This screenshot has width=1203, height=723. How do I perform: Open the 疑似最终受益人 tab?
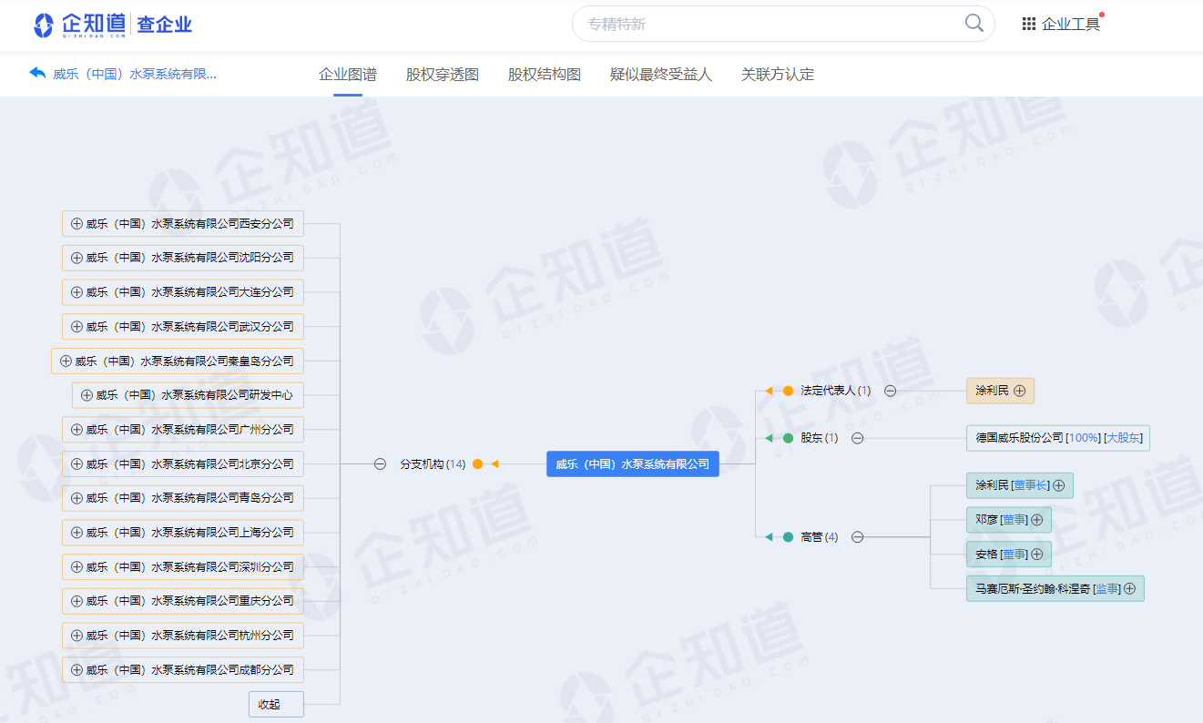[x=660, y=75]
